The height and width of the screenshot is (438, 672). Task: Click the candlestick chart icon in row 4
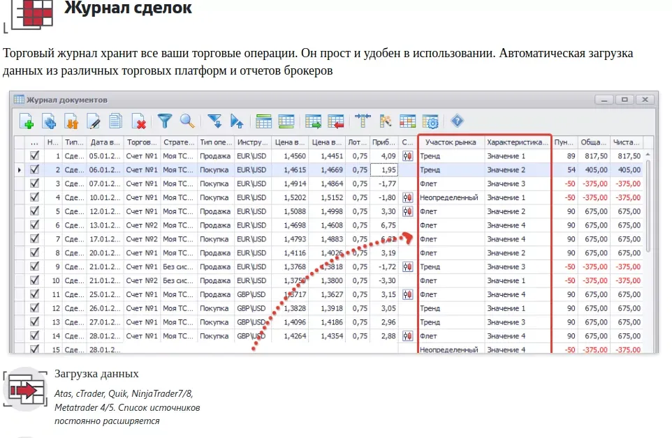(x=407, y=197)
